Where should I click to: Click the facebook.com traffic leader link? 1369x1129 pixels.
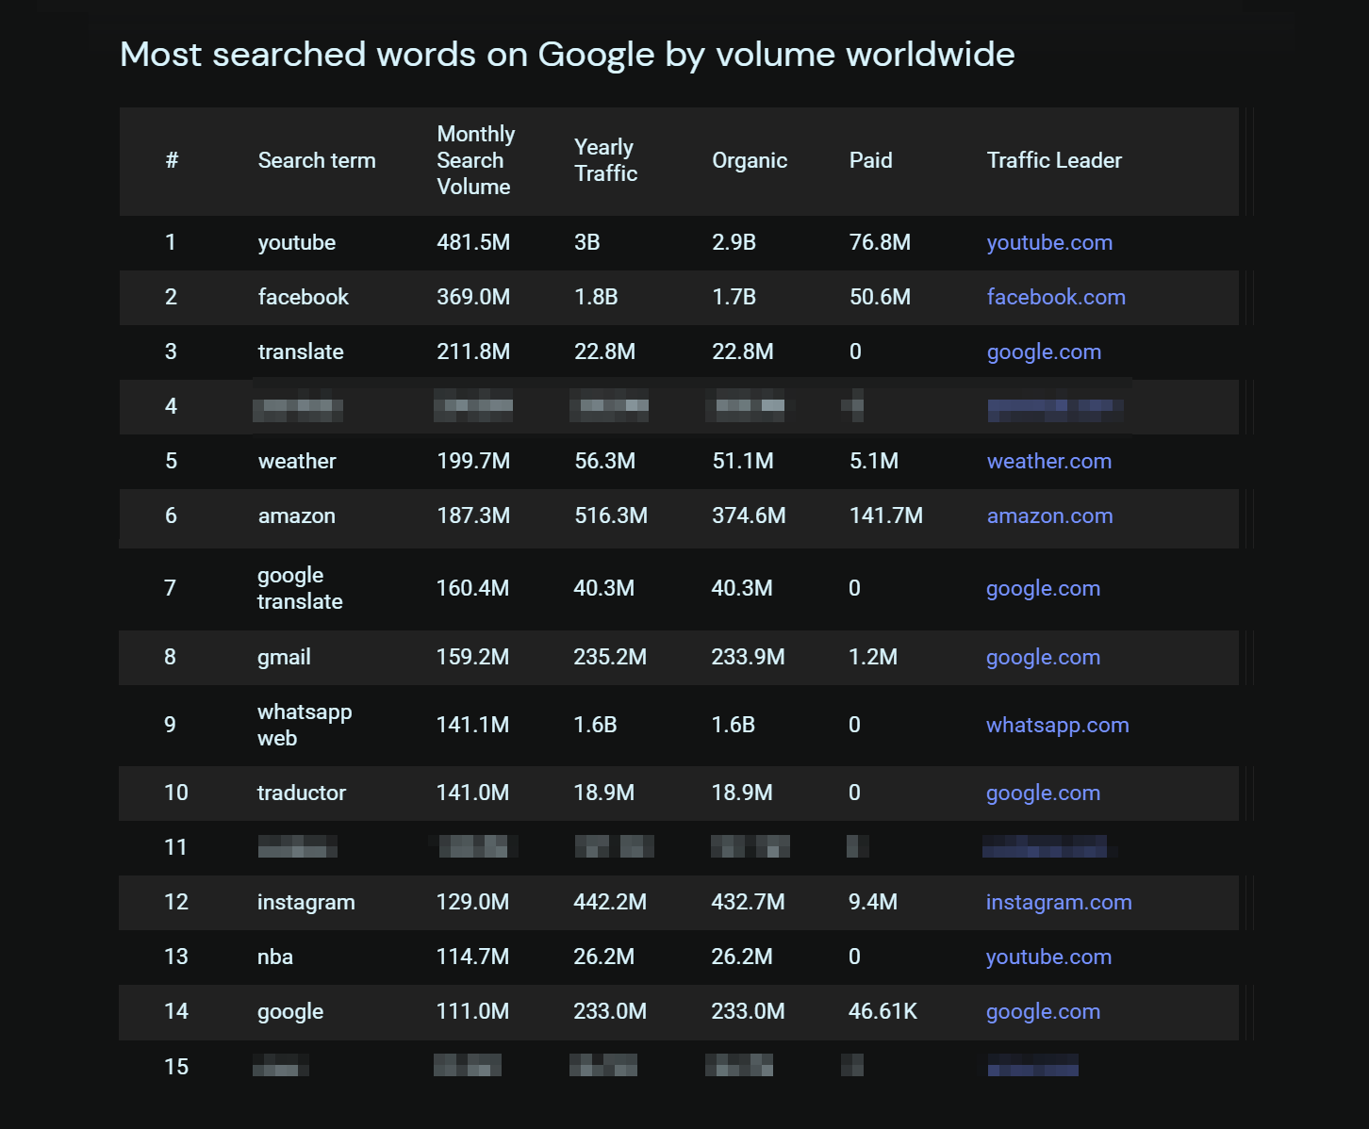tap(1055, 297)
